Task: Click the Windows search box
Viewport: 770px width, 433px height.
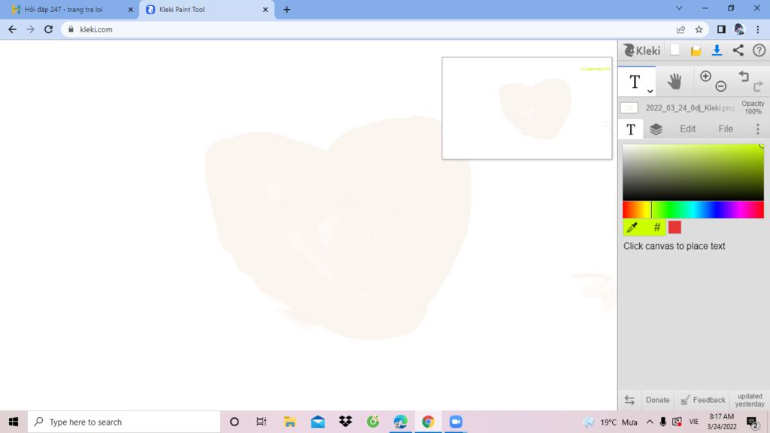Action: tap(124, 422)
